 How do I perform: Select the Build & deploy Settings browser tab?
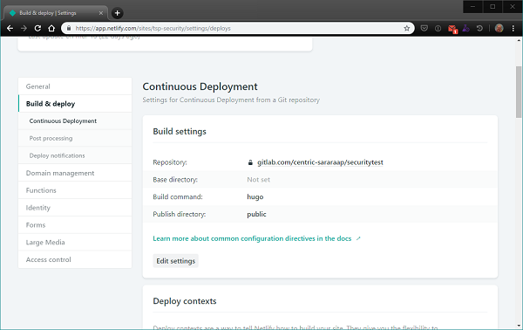(x=56, y=13)
